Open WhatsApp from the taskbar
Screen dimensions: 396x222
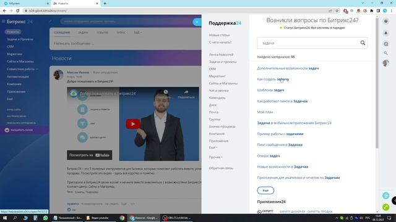[x=45, y=218]
